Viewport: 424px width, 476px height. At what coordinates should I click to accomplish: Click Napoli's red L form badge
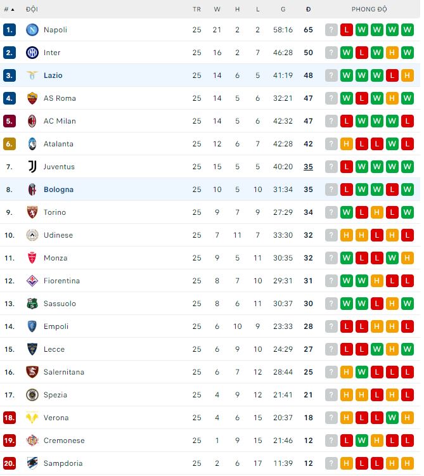click(x=347, y=30)
